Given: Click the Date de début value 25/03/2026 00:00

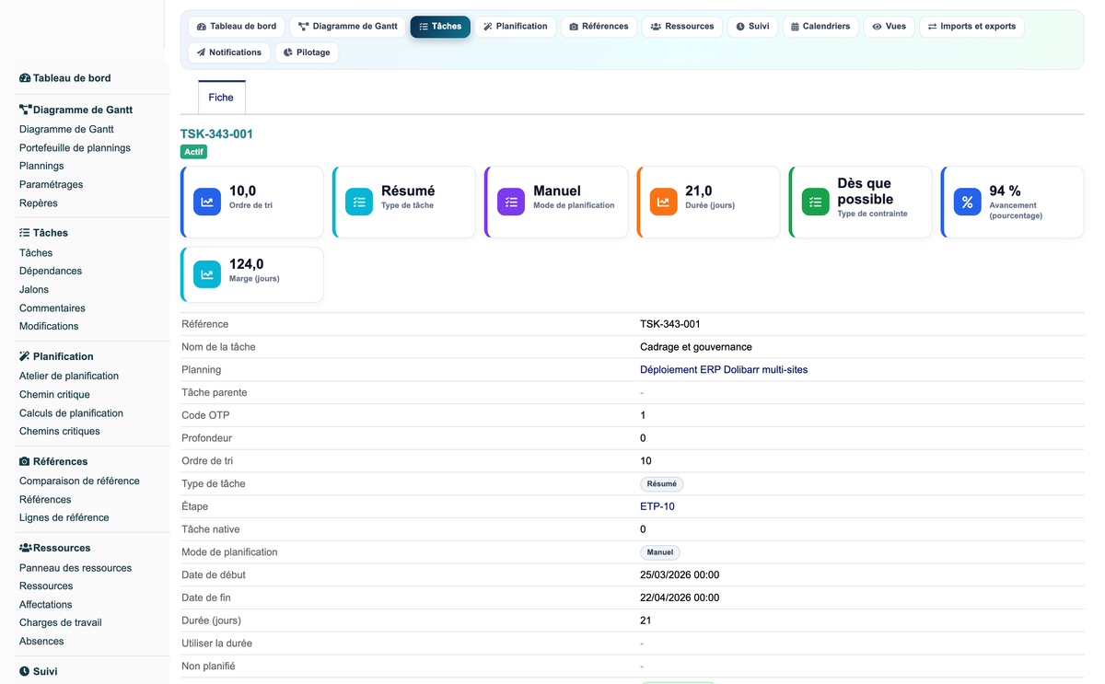Looking at the screenshot, I should [680, 575].
